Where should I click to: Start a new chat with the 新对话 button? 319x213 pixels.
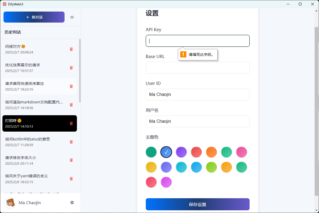(34, 17)
